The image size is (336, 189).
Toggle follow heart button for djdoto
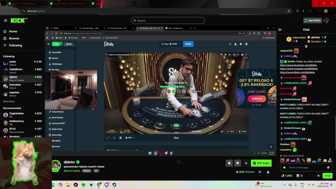tap(238, 163)
